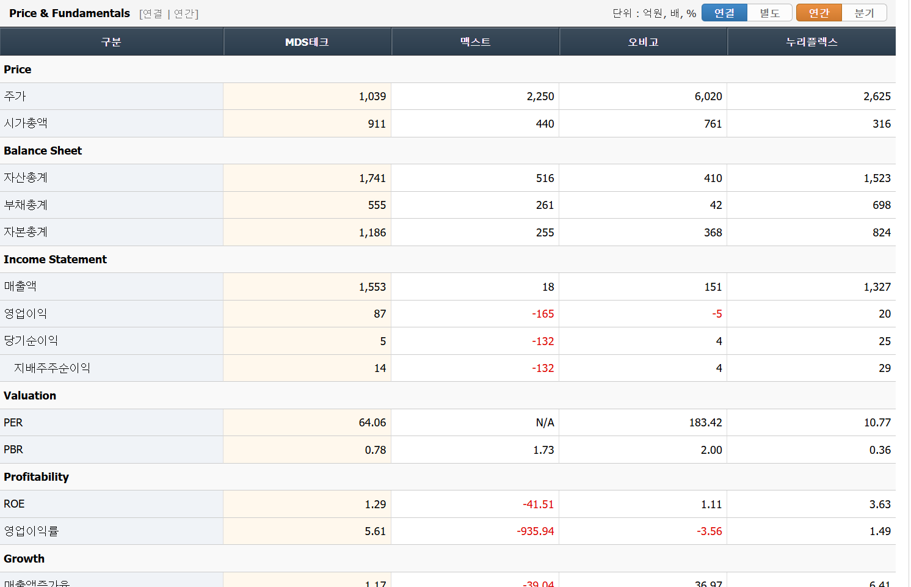911x587 pixels.
Task: Click the [연결 | 연간] subtitle
Action: [x=169, y=13]
